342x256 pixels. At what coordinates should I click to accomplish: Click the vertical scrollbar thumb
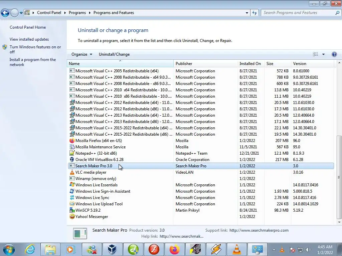(x=339, y=177)
